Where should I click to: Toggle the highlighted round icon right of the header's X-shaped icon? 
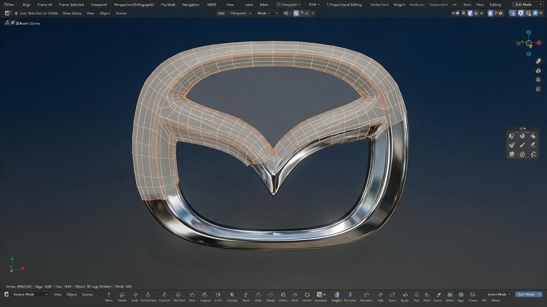pyautogui.click(x=296, y=13)
